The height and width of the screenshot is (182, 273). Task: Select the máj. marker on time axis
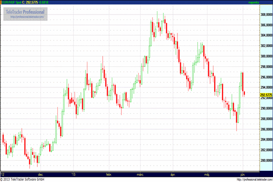[x=206, y=174]
